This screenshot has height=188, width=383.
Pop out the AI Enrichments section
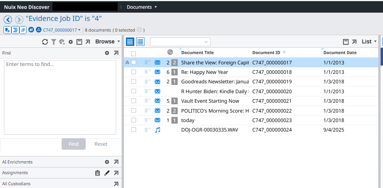116,162
